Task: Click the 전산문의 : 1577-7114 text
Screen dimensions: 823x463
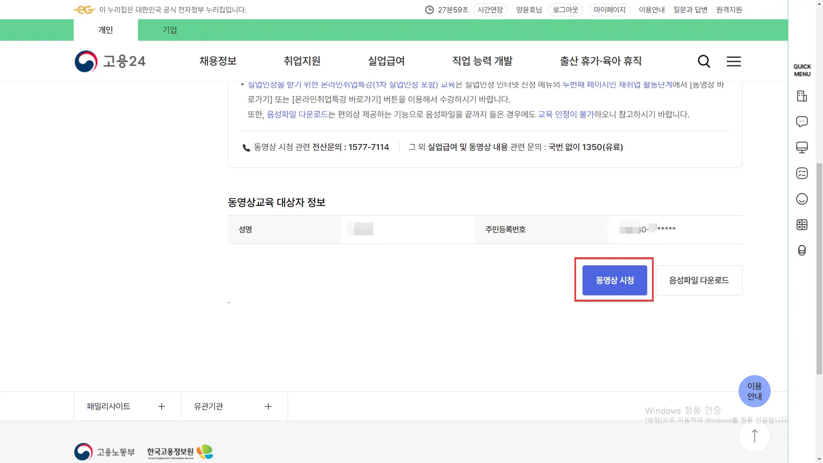Action: pyautogui.click(x=351, y=147)
